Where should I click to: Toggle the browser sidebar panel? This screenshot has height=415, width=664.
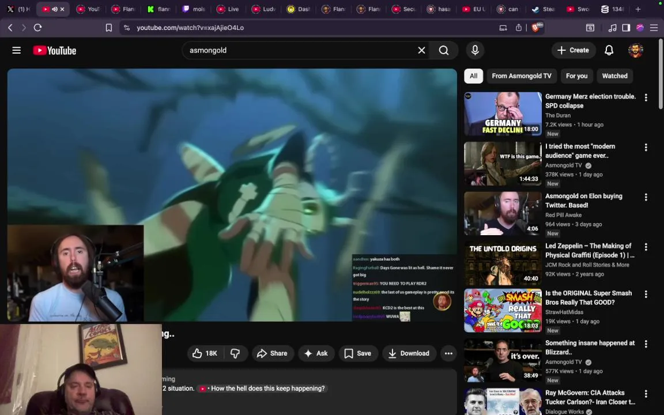point(626,28)
